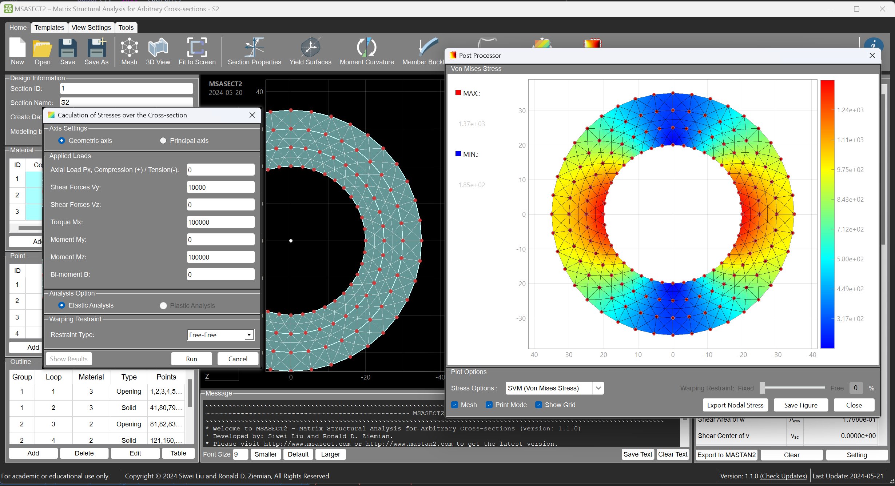The height and width of the screenshot is (486, 895).
Task: Click the Save Figure button
Action: pyautogui.click(x=800, y=405)
